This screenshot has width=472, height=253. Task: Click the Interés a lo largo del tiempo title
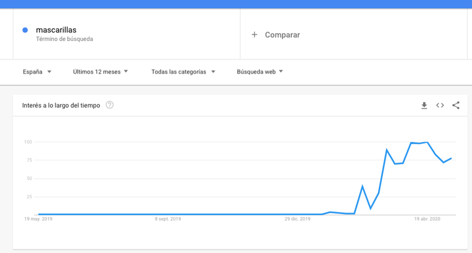click(61, 105)
